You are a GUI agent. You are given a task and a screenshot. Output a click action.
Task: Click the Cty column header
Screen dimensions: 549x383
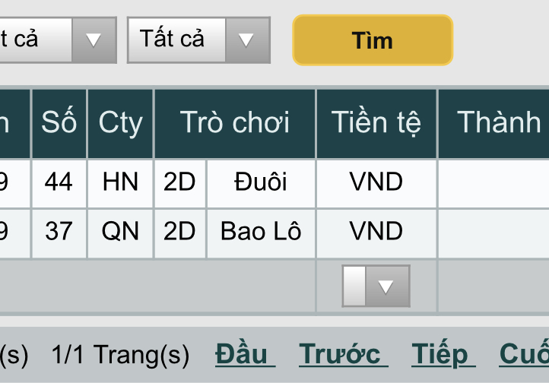point(120,123)
